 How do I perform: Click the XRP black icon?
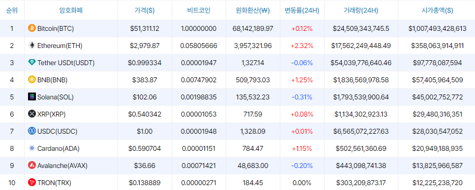(32, 114)
